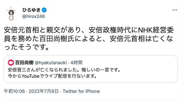Open the Twitter for iPhone source link
This screenshot has width=183, height=101.
[81, 91]
